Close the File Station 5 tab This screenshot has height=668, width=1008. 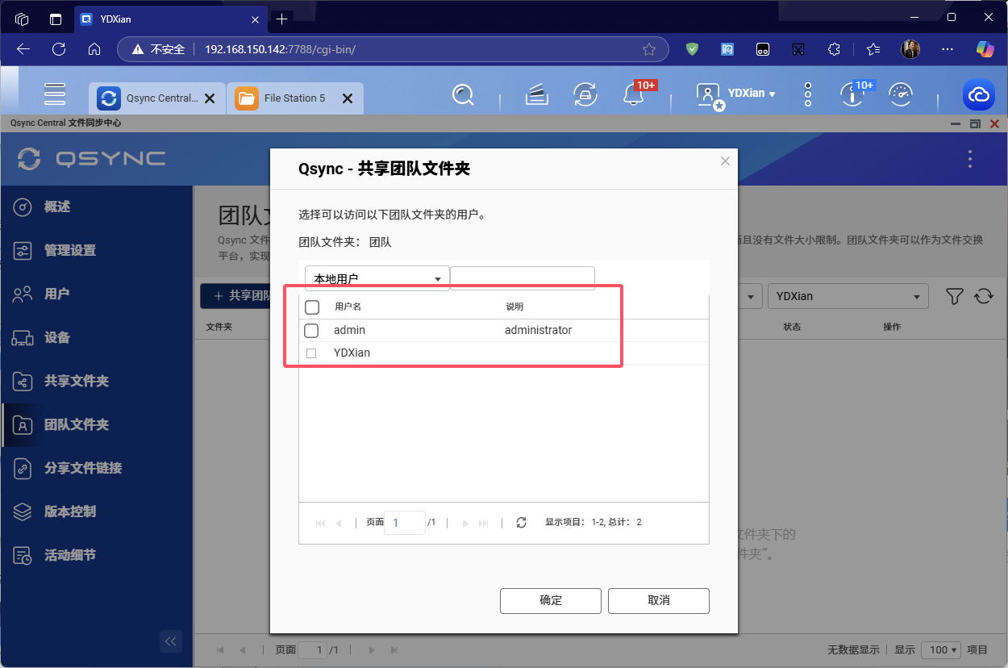pyautogui.click(x=348, y=98)
